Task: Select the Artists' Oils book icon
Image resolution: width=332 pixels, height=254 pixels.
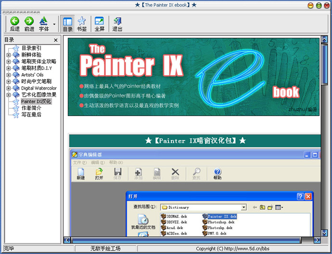Action: 16,75
